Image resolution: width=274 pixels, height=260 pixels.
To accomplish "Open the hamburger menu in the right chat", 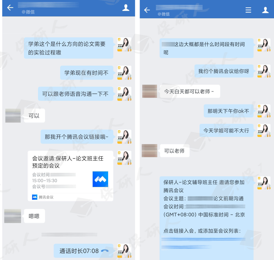I will point(248,10).
